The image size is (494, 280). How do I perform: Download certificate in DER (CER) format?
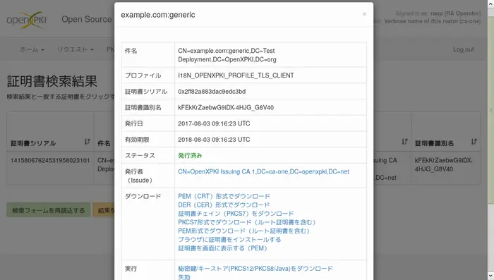[224, 205]
